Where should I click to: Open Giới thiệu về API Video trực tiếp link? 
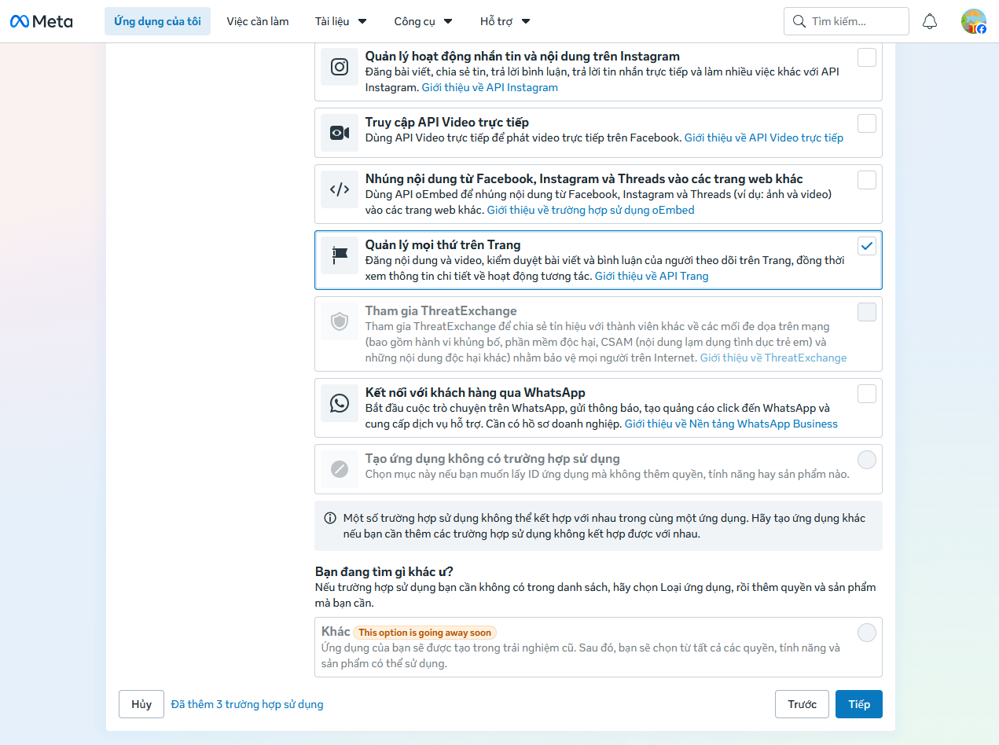764,138
